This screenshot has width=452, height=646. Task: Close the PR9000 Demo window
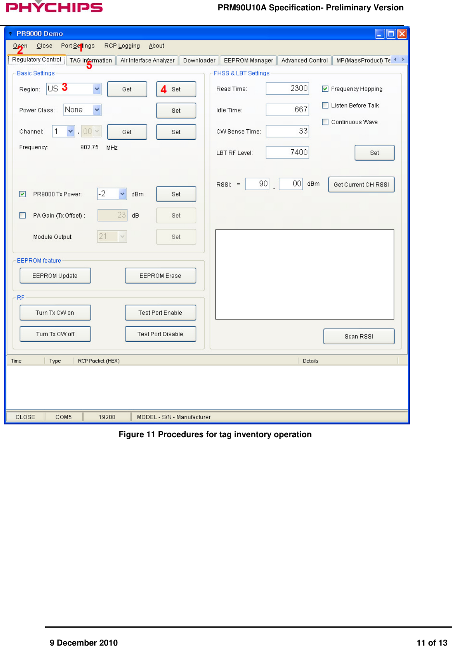(402, 34)
